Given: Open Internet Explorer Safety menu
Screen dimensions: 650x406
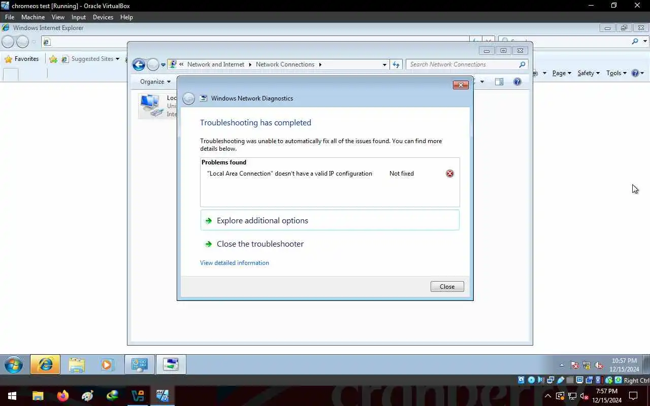Looking at the screenshot, I should tap(589, 73).
